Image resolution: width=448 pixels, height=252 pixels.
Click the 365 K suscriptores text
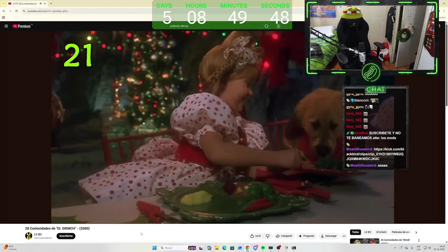(43, 238)
